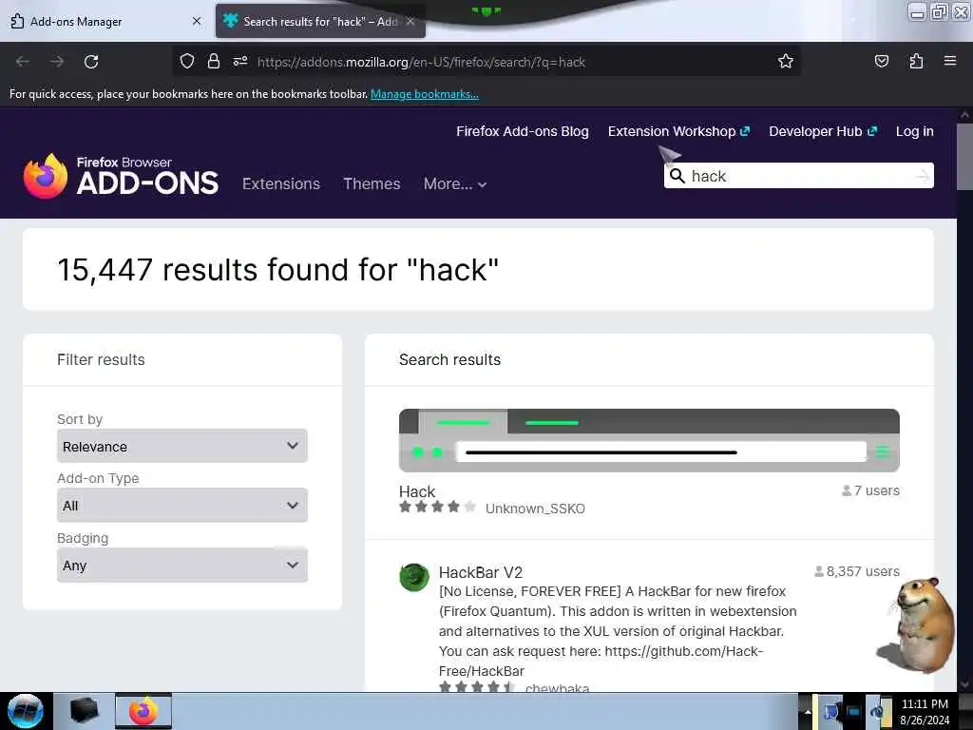Click the page vertical scrollbar thumb

pyautogui.click(x=964, y=157)
